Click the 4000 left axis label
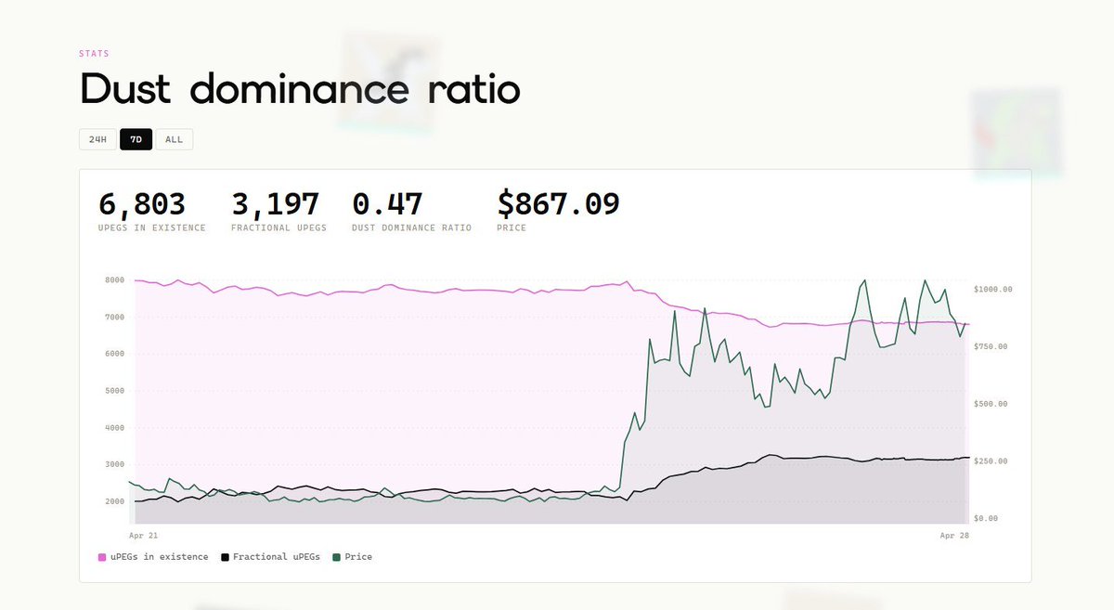 point(115,428)
